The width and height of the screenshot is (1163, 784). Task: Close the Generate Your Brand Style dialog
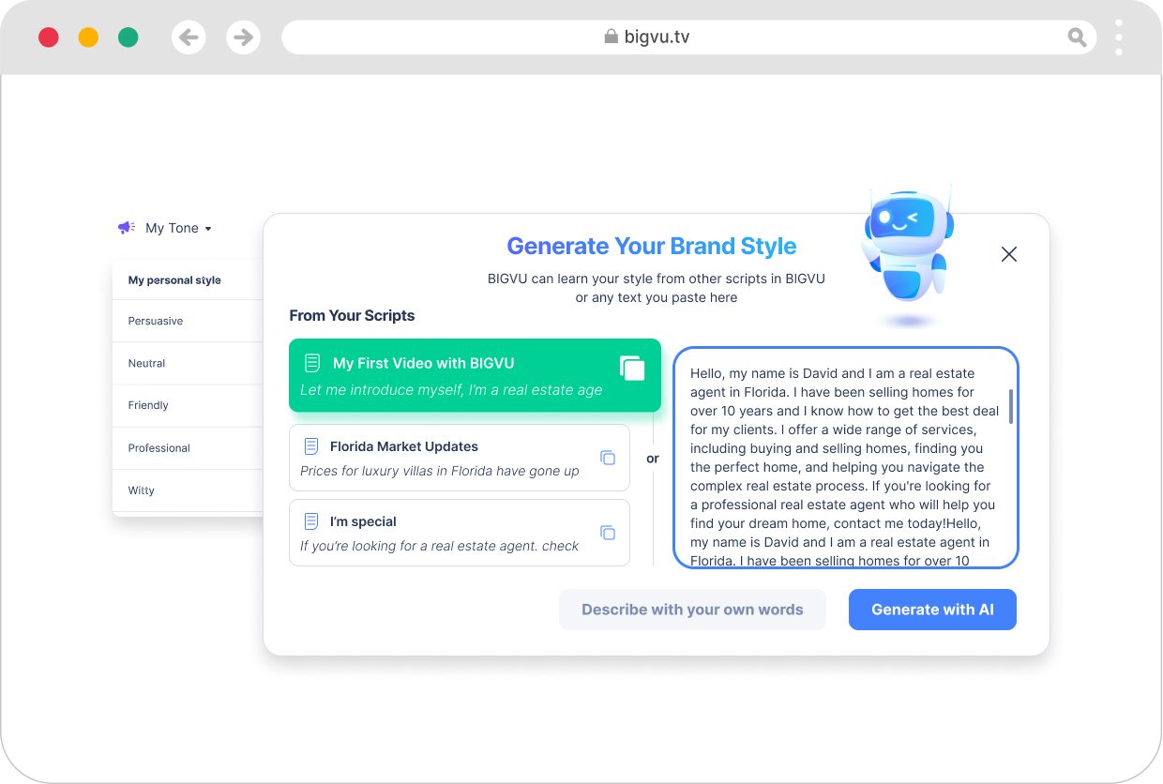pos(1009,254)
